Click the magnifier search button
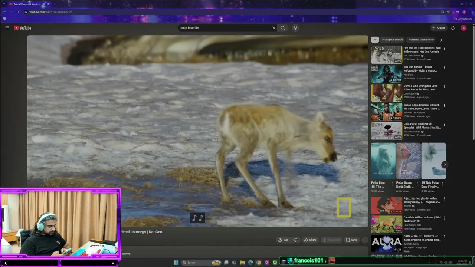This screenshot has width=475, height=267. [283, 28]
